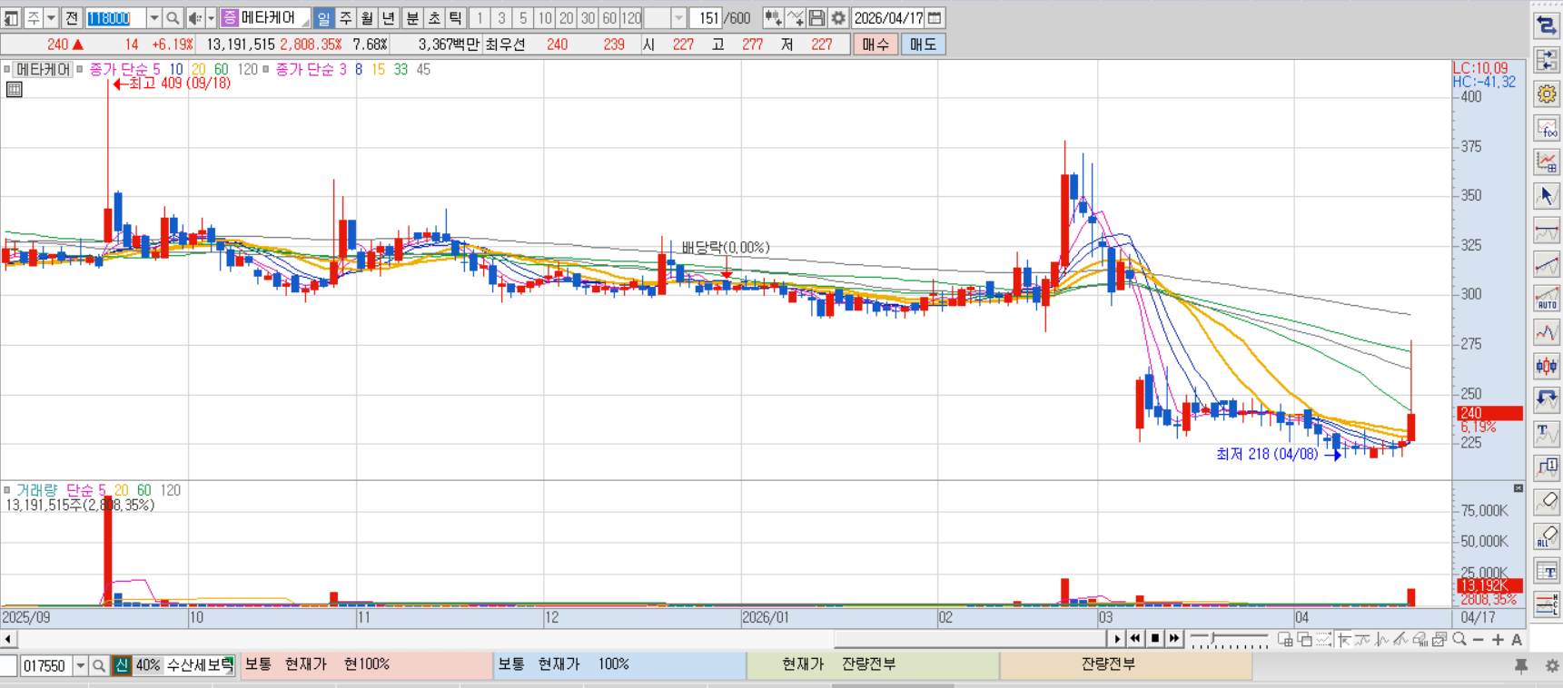Click the blue 매도 sell button
Viewport: 1563px width, 688px height.
tap(923, 44)
